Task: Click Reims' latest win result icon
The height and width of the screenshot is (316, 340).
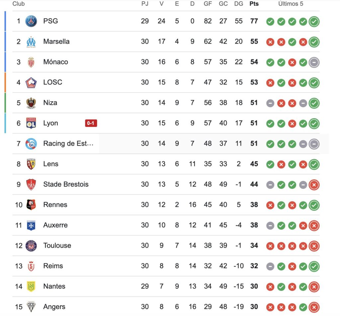Action: (314, 266)
